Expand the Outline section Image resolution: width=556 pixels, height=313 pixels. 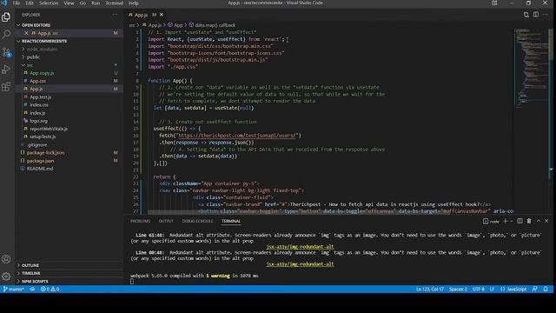[30, 265]
